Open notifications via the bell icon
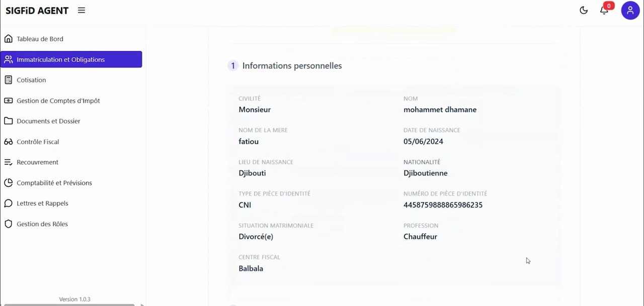Screen dimensions: 644x306 [x=604, y=10]
